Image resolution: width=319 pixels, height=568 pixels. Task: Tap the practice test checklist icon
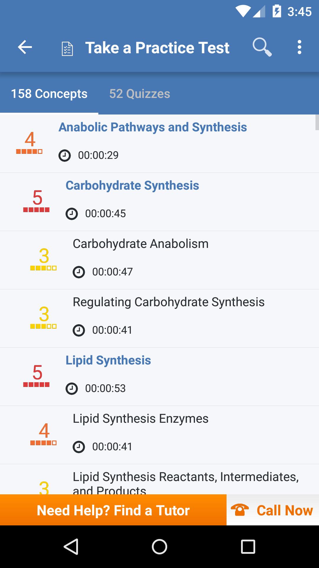(x=67, y=49)
